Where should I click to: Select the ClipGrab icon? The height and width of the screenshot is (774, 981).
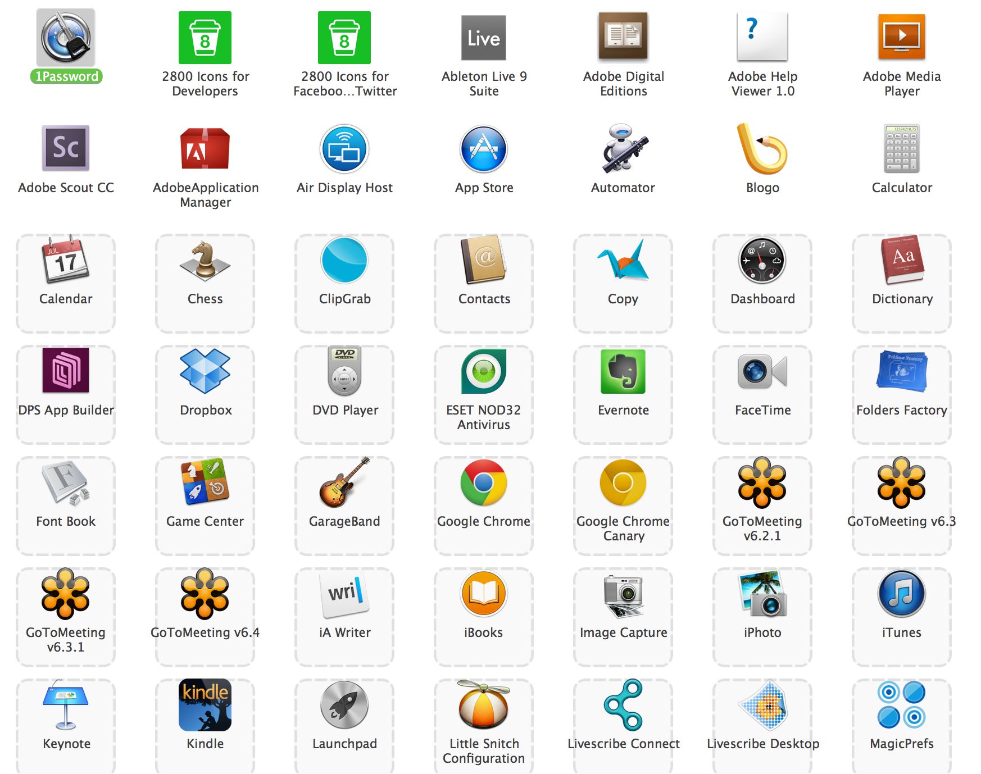[x=344, y=260]
